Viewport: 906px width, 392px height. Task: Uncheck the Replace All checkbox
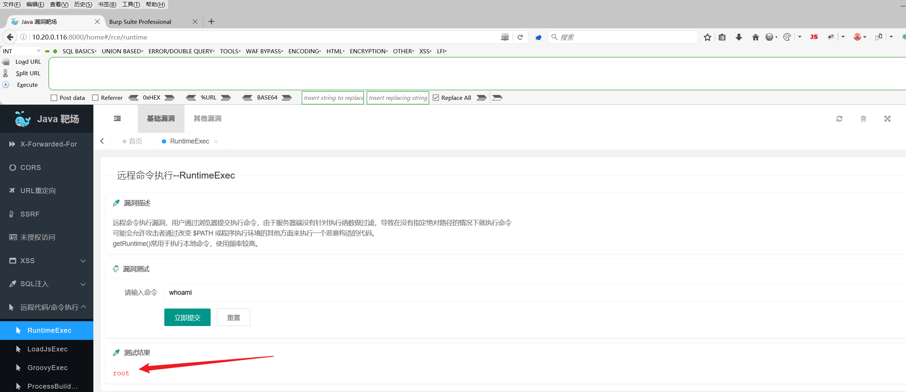tap(436, 98)
